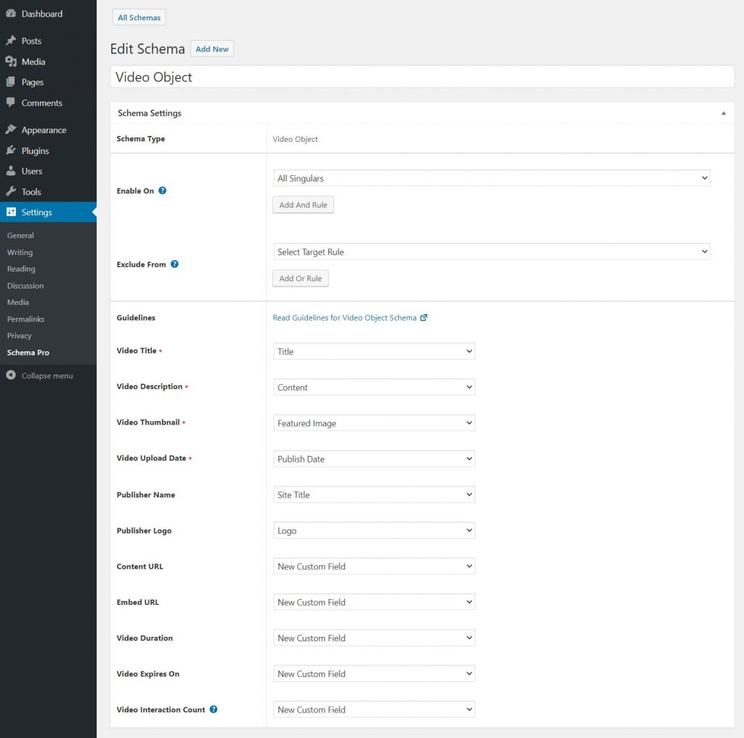This screenshot has width=744, height=738.
Task: Open the Publisher Logo dropdown
Action: (x=373, y=531)
